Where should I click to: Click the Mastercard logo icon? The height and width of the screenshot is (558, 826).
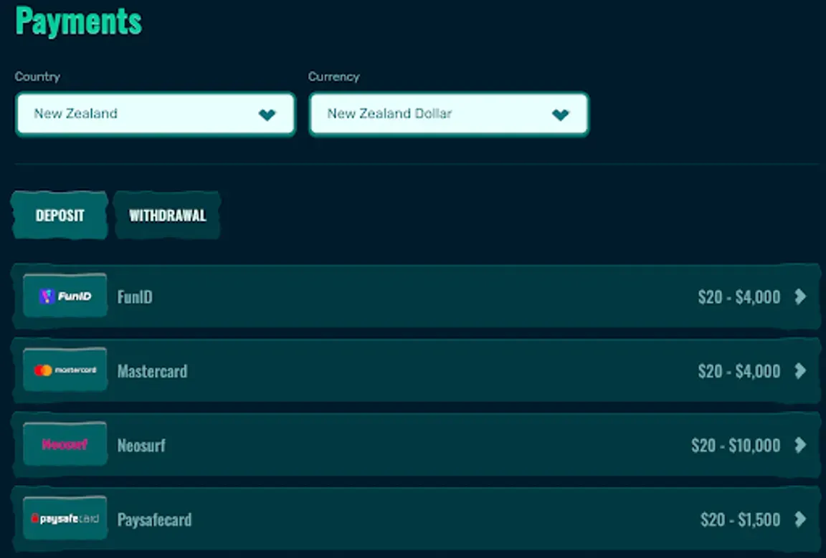65,370
